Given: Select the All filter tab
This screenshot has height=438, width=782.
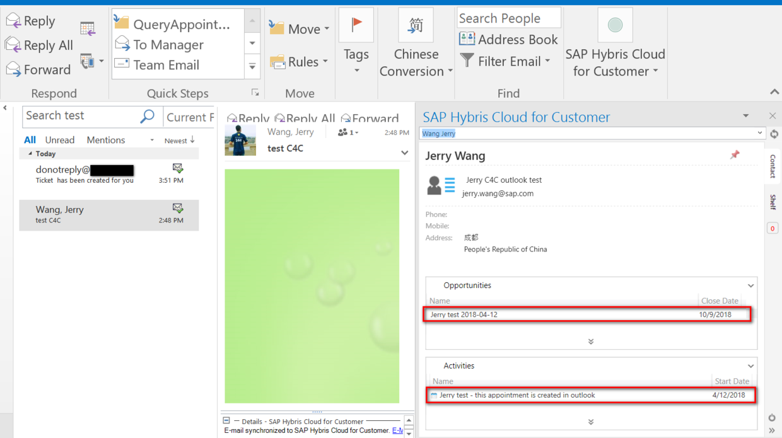Looking at the screenshot, I should pos(30,140).
